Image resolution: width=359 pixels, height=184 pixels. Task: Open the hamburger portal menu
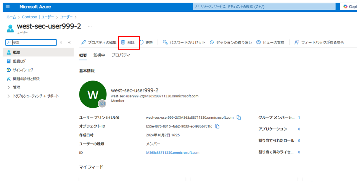[x=8, y=6]
